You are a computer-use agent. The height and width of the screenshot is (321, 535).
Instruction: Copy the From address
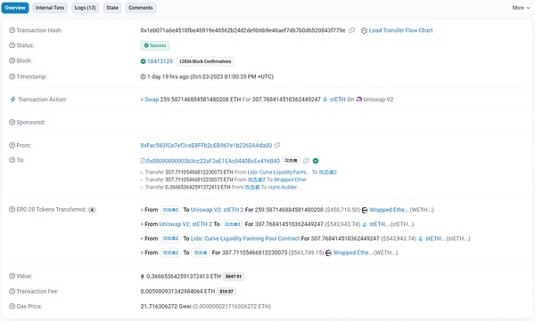(x=277, y=145)
